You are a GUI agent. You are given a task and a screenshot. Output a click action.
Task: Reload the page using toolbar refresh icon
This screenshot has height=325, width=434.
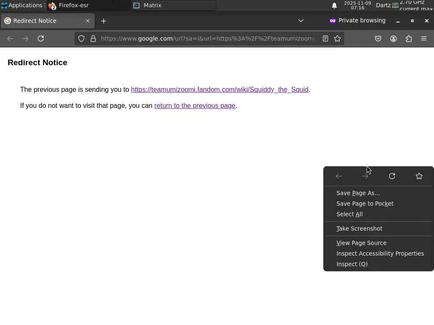click(41, 39)
